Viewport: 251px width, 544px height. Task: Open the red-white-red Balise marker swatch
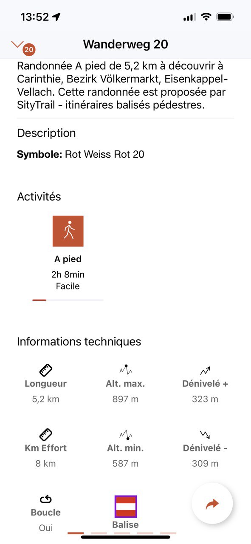point(126,506)
